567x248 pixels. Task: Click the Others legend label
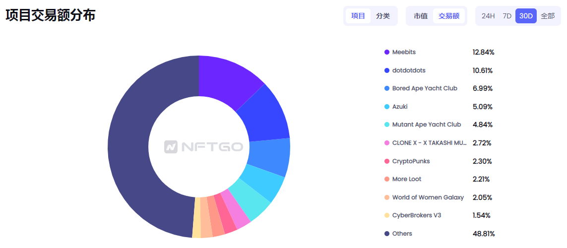coord(402,234)
